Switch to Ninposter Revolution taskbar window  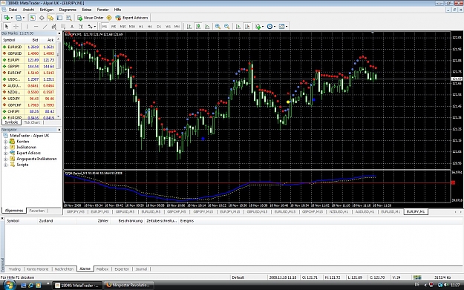(128, 286)
